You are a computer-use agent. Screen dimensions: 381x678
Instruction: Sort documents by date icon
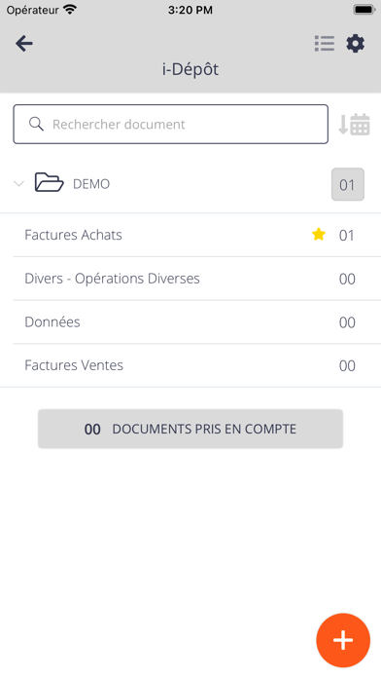point(354,125)
